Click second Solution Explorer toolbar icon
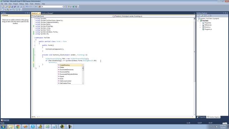 pos(201,16)
